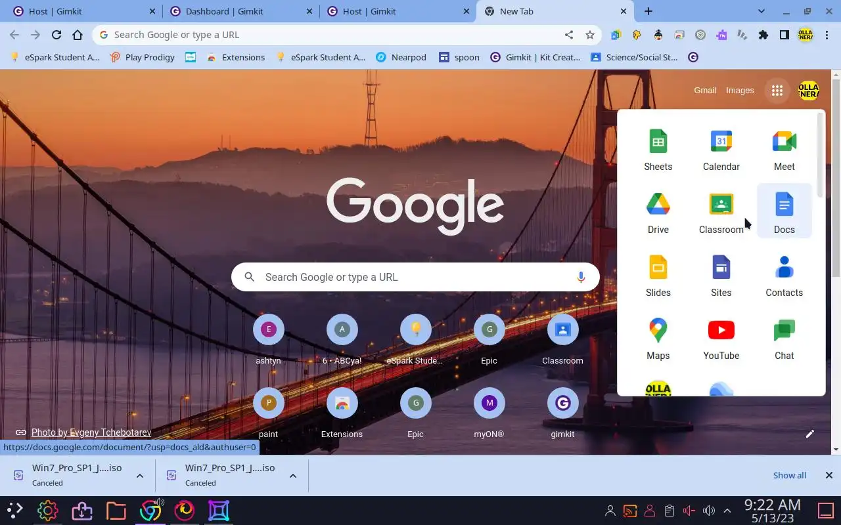Close the Google apps grid launcher
The image size is (841, 525).
coord(777,91)
